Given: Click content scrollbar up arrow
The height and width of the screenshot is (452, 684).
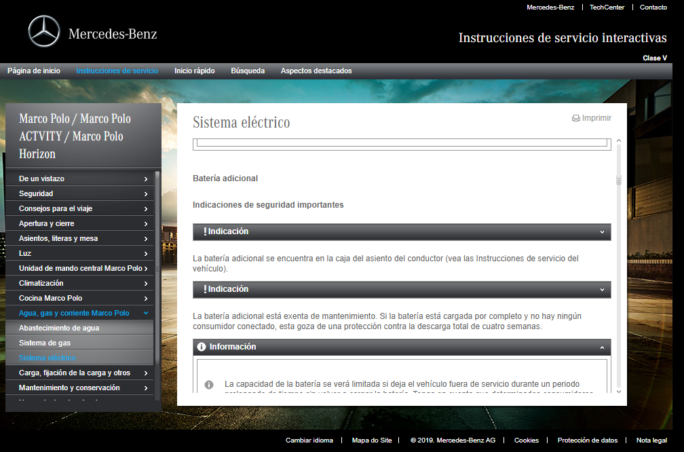Looking at the screenshot, I should pos(619,141).
